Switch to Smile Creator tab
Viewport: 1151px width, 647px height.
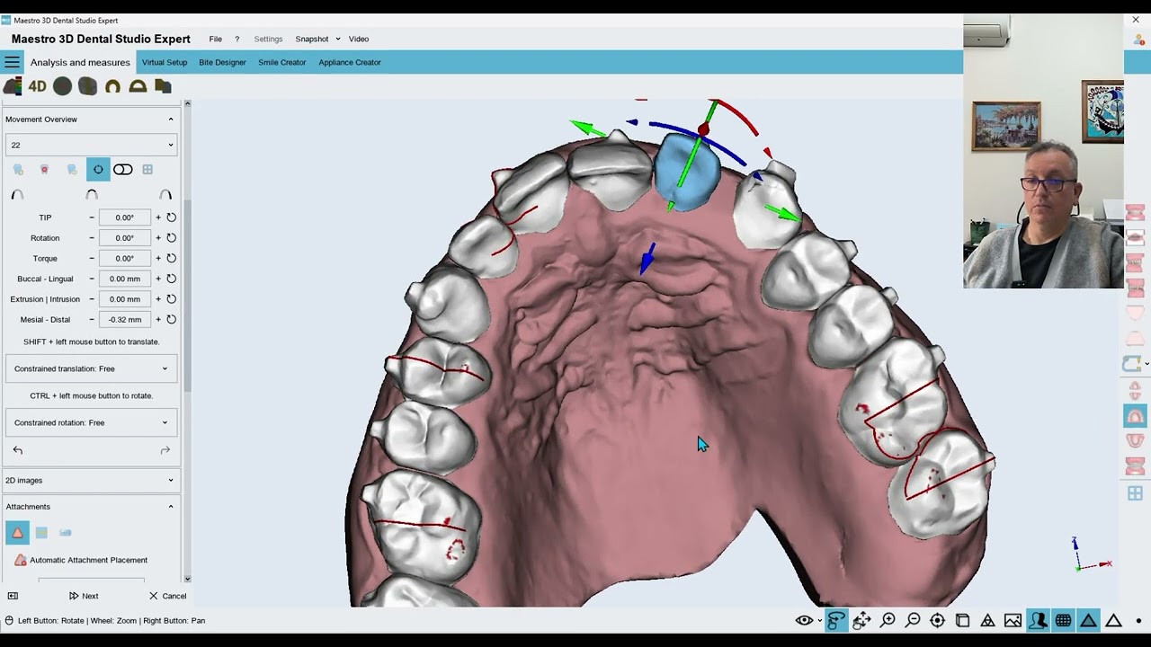pos(282,62)
